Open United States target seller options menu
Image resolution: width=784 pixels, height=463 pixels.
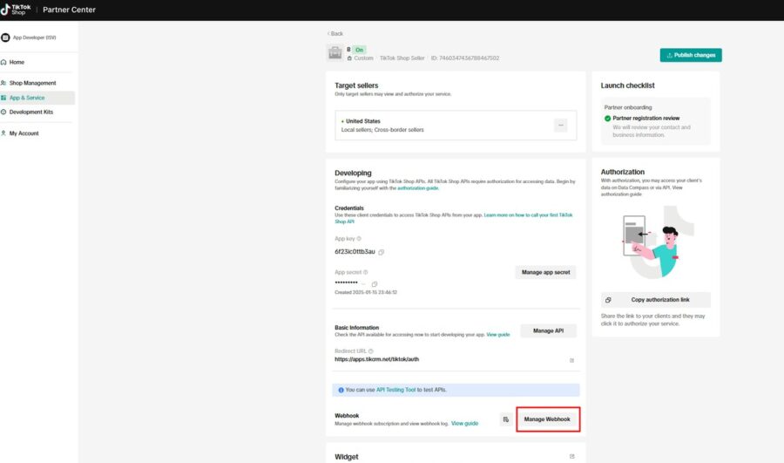tap(560, 126)
